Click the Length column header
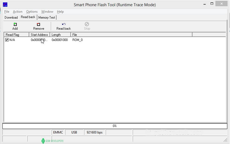 (60, 35)
